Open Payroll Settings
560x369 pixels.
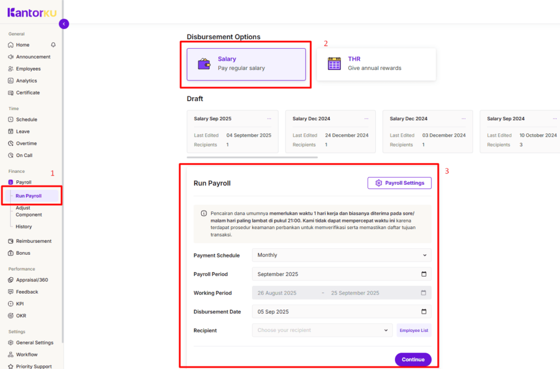[399, 183]
